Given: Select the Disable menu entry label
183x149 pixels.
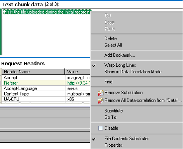Looking at the screenshot, I should click(x=112, y=128).
